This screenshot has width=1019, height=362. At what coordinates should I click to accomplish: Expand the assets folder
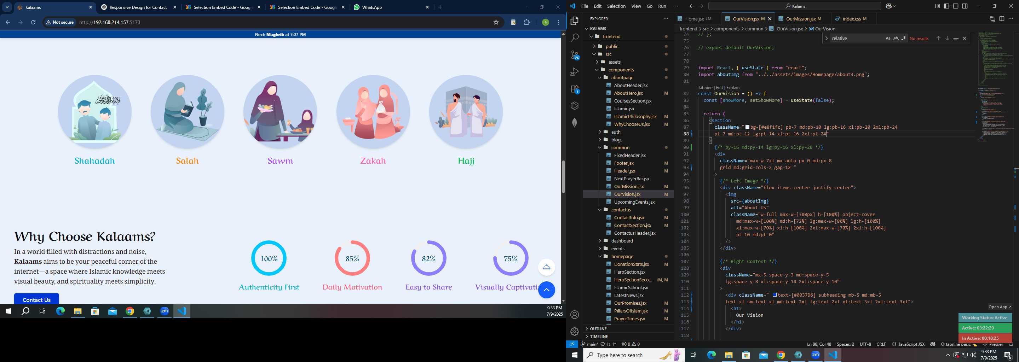(x=597, y=62)
